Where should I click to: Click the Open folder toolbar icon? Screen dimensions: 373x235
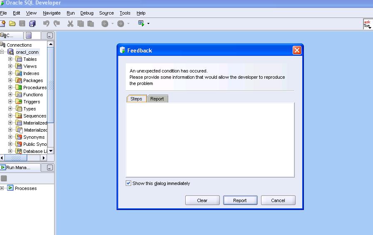click(12, 24)
